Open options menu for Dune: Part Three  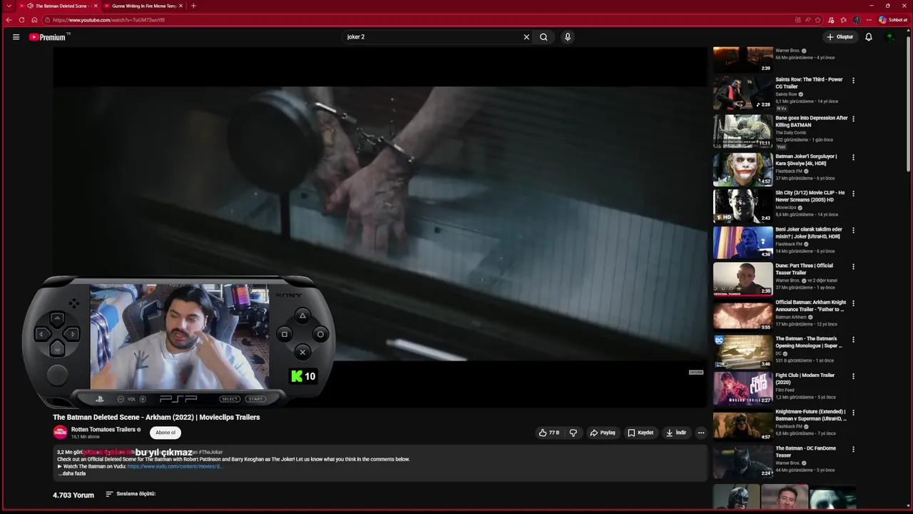coord(853,267)
